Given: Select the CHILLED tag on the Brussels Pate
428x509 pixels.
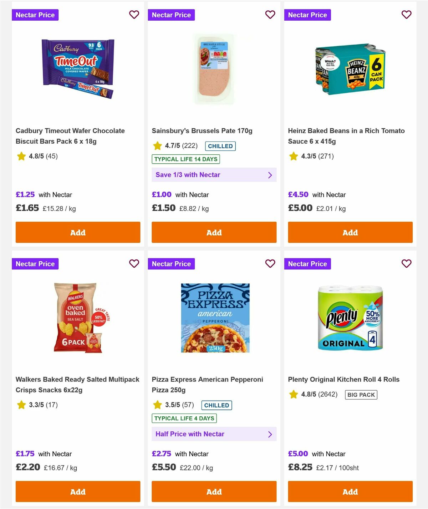Looking at the screenshot, I should coord(220,146).
